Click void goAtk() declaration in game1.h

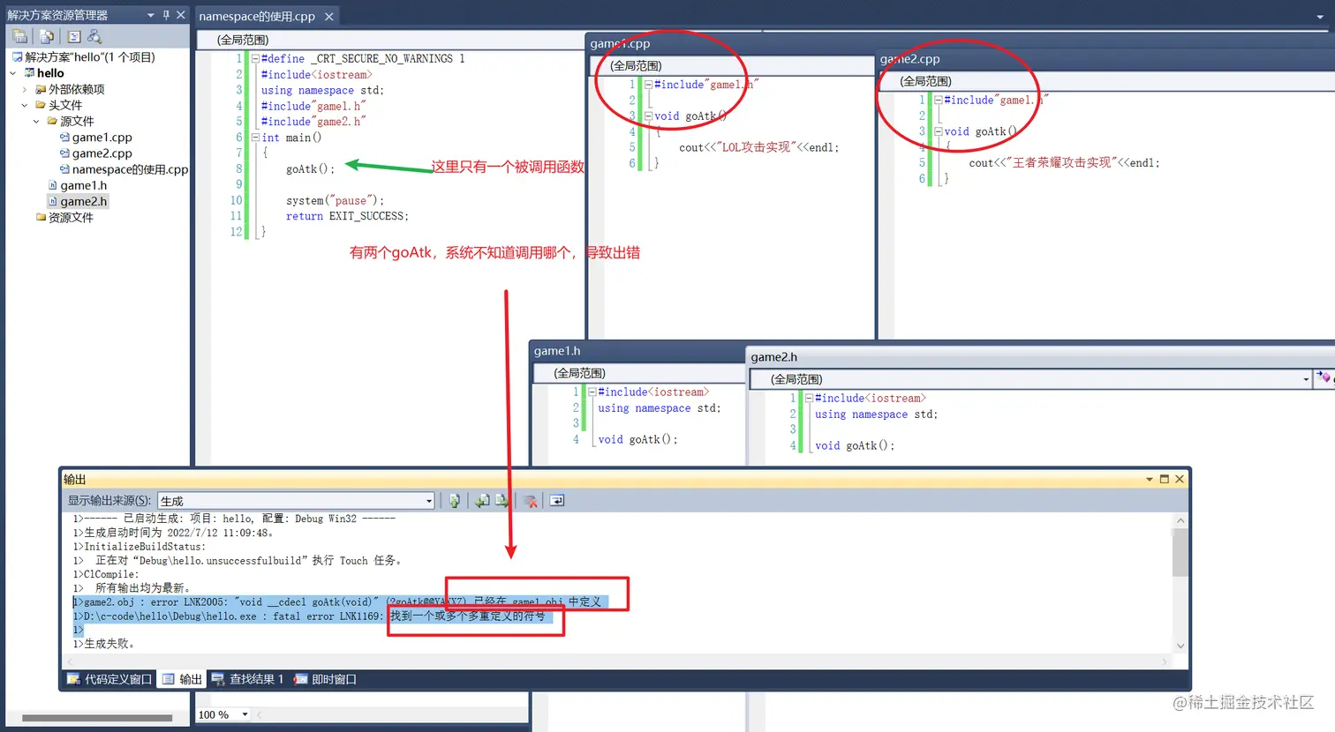(637, 439)
